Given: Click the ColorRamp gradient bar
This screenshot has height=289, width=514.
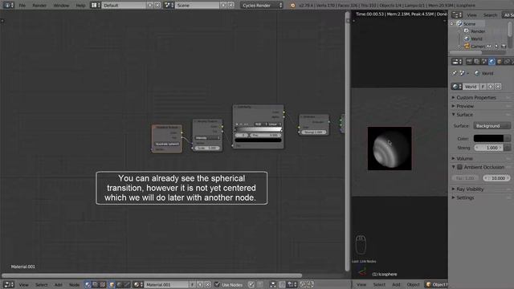Looking at the screenshot, I should click(x=259, y=129).
